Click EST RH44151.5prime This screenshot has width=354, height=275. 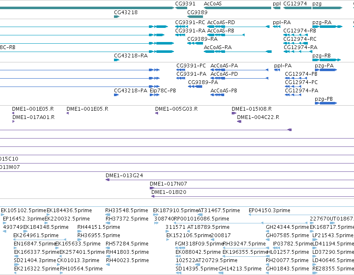click(x=79, y=231)
